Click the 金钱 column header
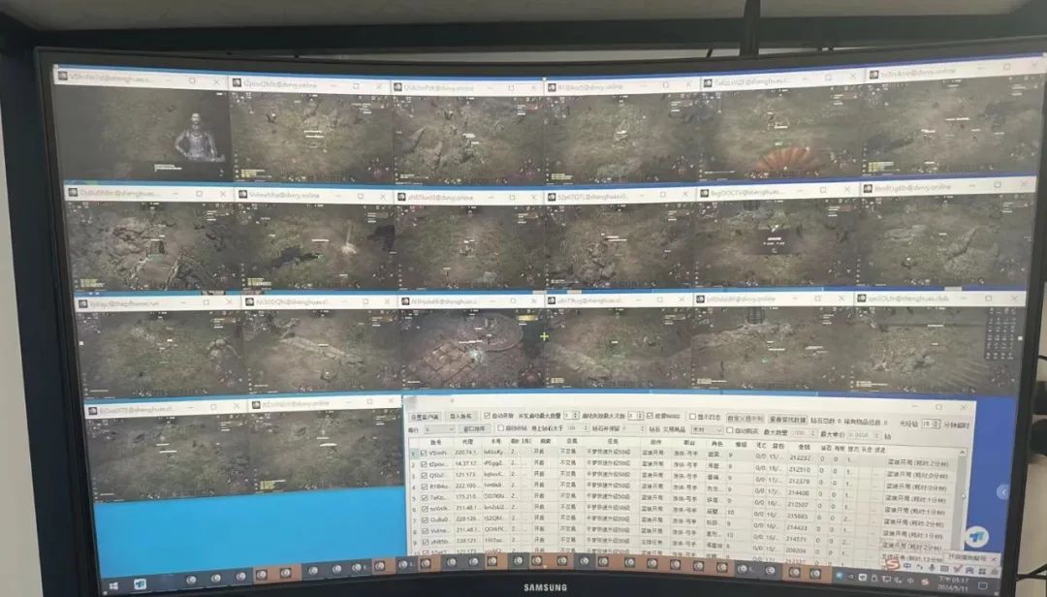This screenshot has height=597, width=1047. tap(804, 447)
